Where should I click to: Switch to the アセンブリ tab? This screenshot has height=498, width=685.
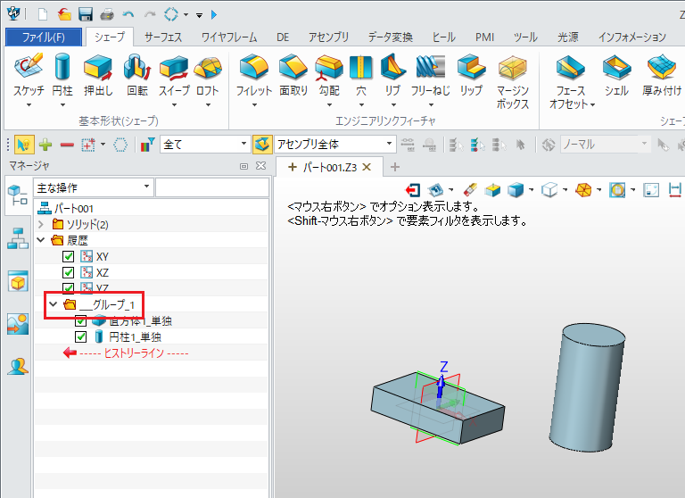(328, 37)
